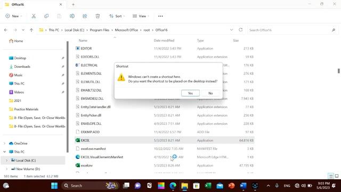The height and width of the screenshot is (192, 341).
Task: Open the Sort dropdown menu
Action: tap(117, 16)
